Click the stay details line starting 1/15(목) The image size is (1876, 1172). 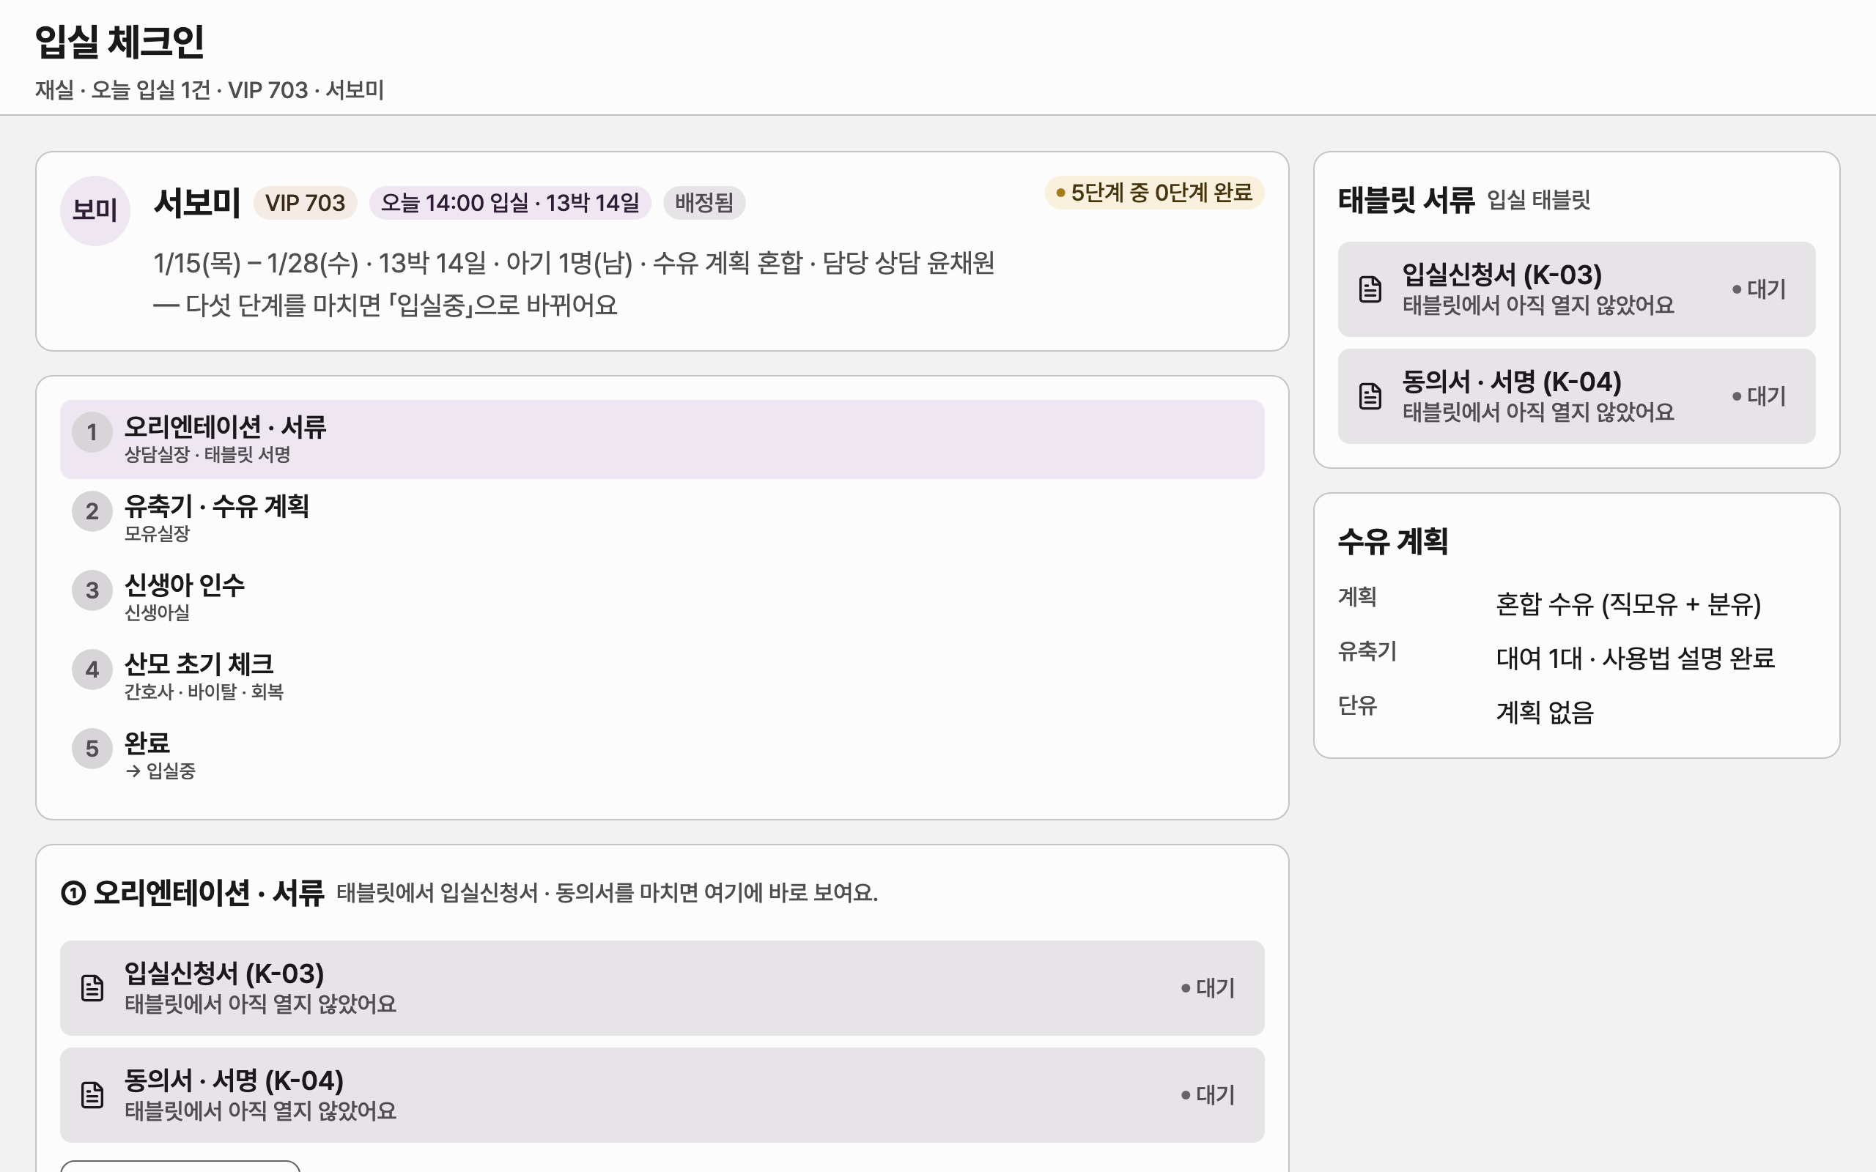[574, 264]
